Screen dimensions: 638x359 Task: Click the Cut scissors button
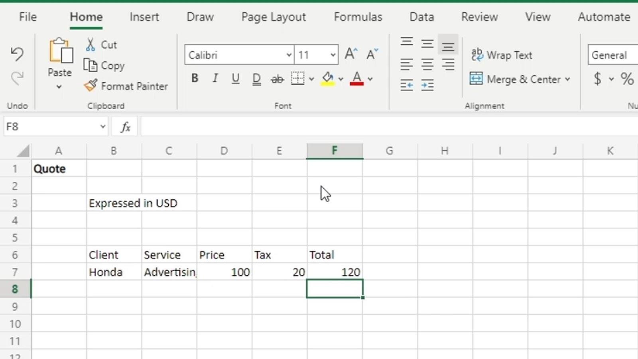point(101,45)
